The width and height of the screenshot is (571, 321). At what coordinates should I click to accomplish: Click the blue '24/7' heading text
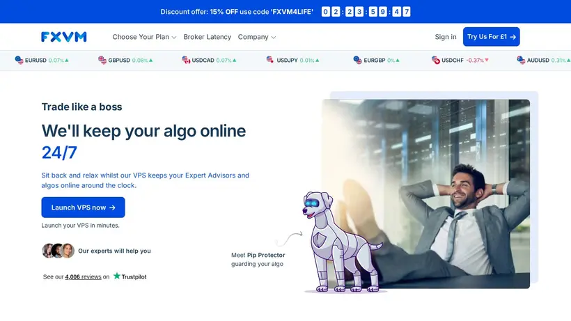[59, 152]
